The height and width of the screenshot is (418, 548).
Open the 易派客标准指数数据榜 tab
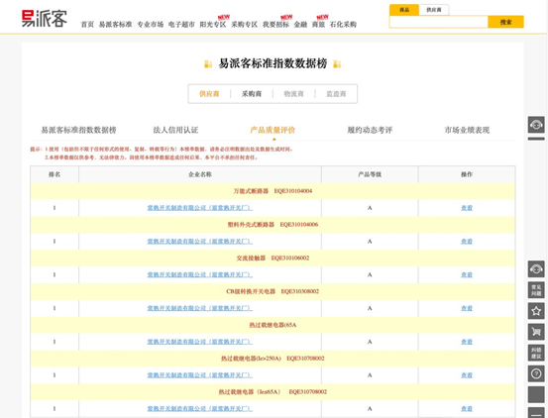click(78, 130)
